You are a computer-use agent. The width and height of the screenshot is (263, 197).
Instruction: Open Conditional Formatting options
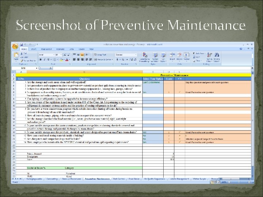click(145, 57)
